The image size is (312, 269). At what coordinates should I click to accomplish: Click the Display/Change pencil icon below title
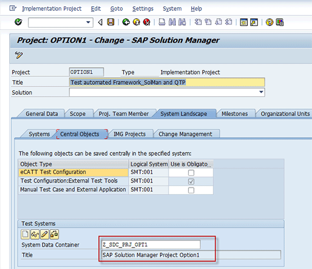(x=19, y=55)
